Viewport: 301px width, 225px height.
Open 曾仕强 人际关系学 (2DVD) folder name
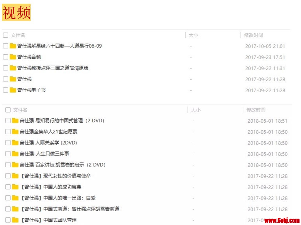tap(48, 143)
